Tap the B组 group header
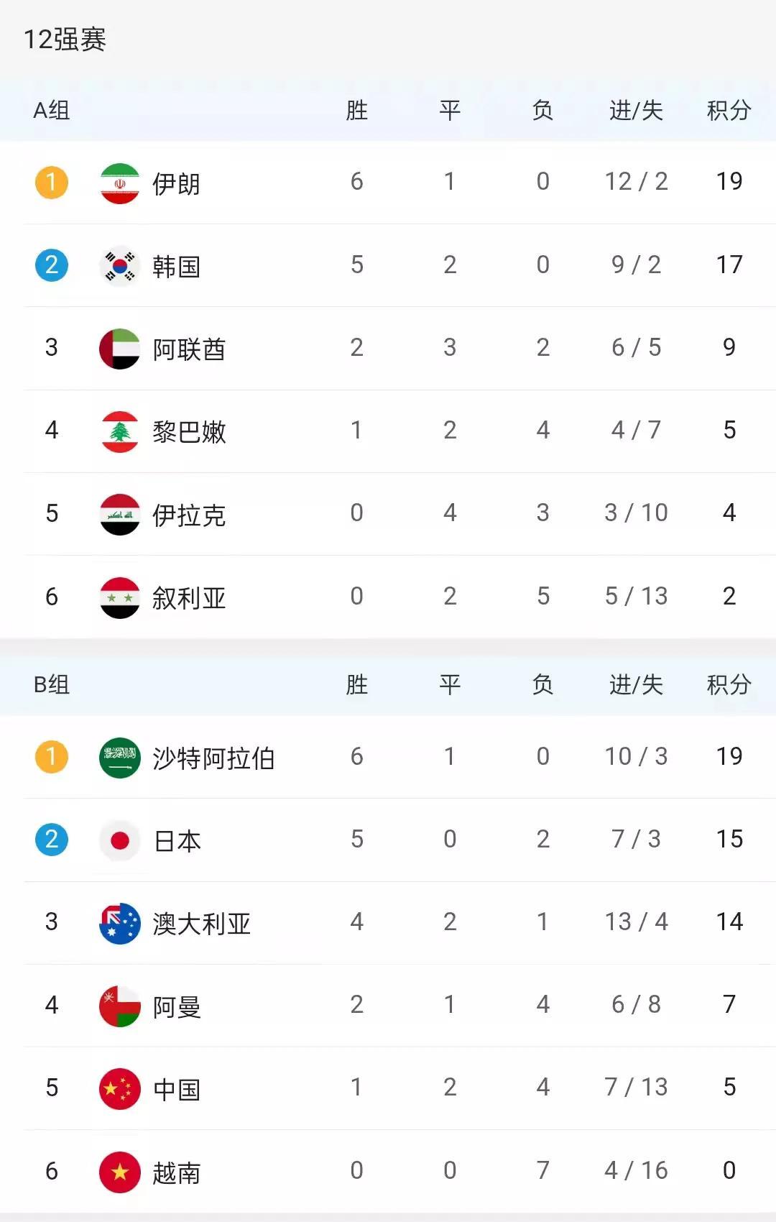 [52, 684]
